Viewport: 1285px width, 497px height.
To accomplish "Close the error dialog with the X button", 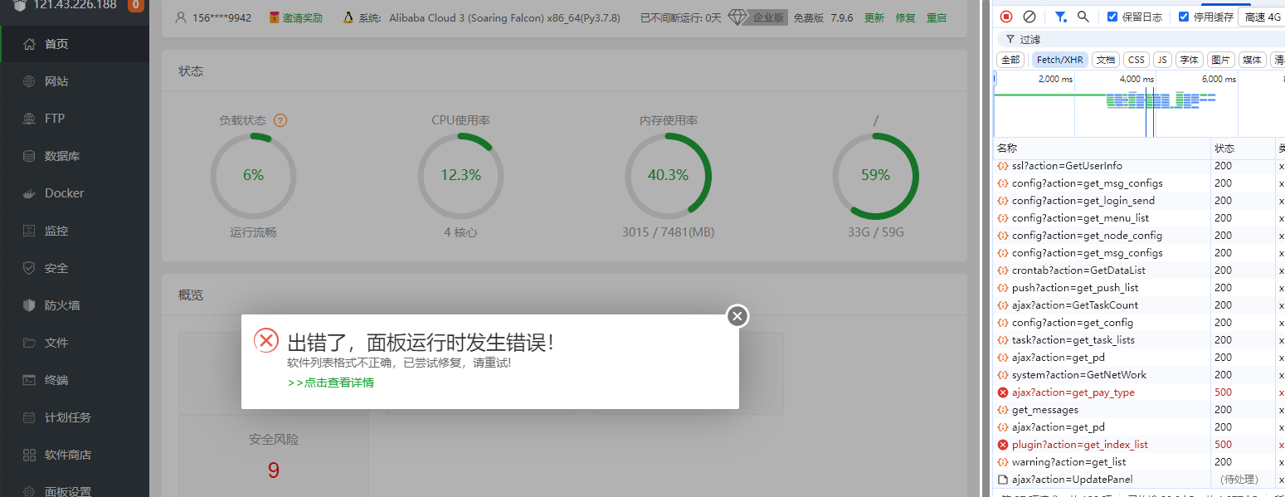I will coord(737,316).
